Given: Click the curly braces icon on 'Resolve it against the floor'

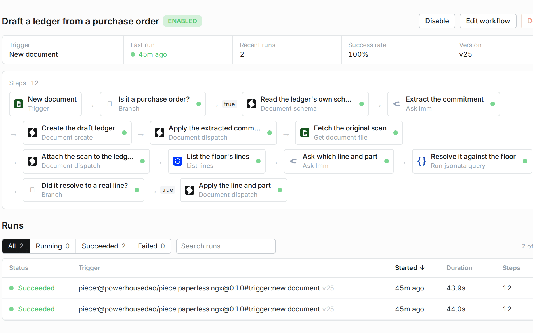Looking at the screenshot, I should point(422,161).
